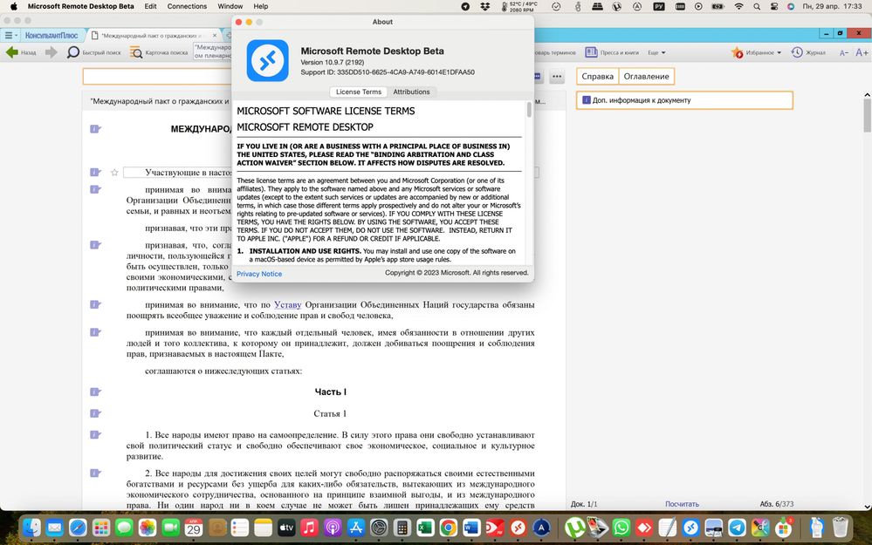872x545 pixels.
Task: Open Safari from the Dock
Action: coord(78,528)
